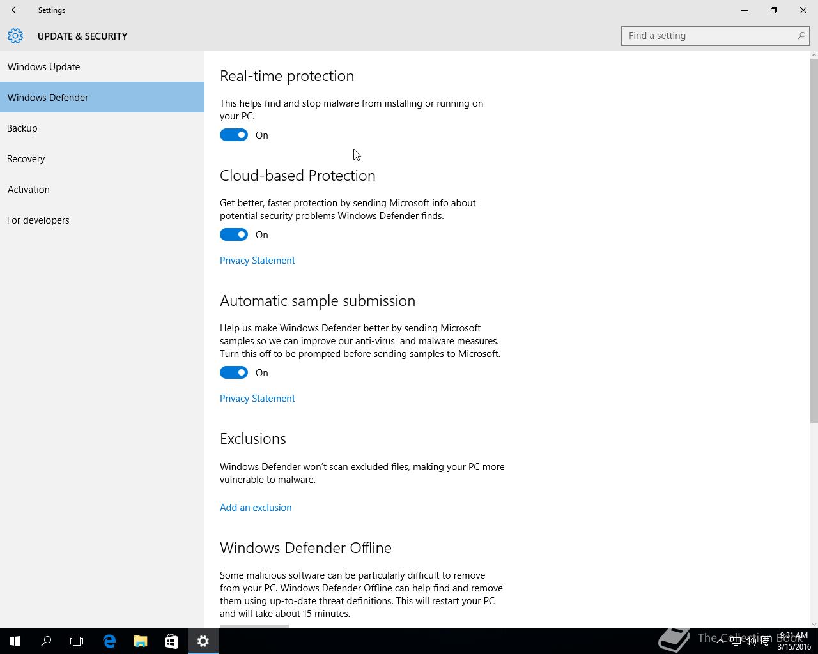
Task: Open Task View from taskbar
Action: click(x=77, y=641)
